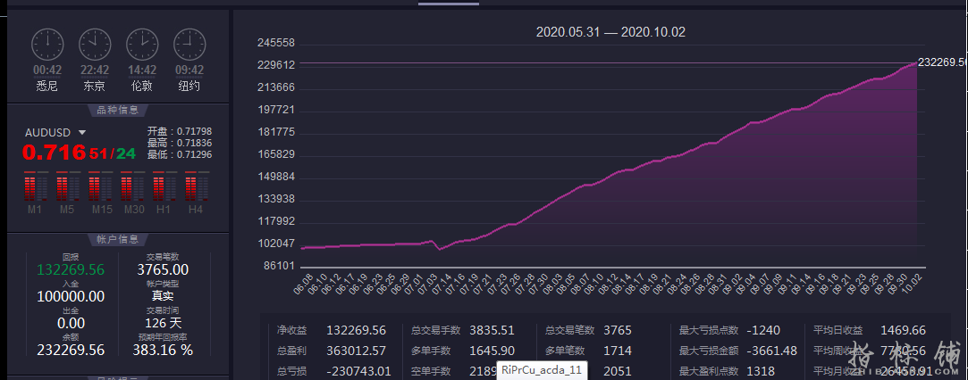Click the chart date range title

(610, 32)
